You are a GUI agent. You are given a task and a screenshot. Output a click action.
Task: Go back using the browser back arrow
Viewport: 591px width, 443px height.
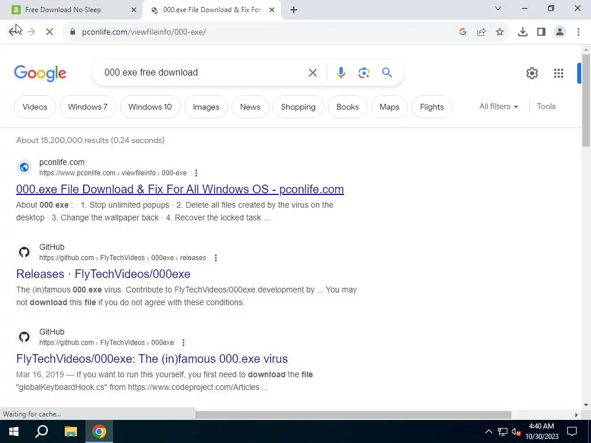(x=13, y=32)
